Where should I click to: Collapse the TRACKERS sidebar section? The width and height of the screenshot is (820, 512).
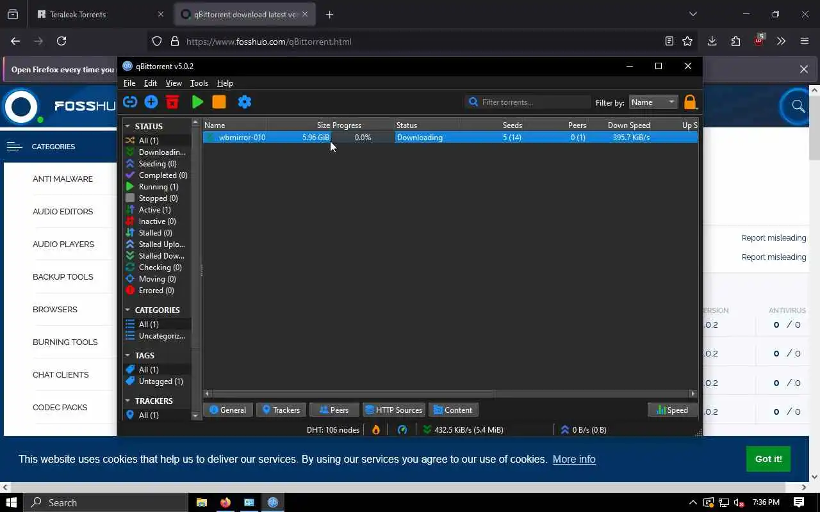point(127,401)
